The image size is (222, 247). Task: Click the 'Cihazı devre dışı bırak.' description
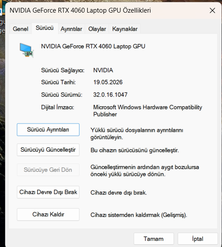point(119,193)
